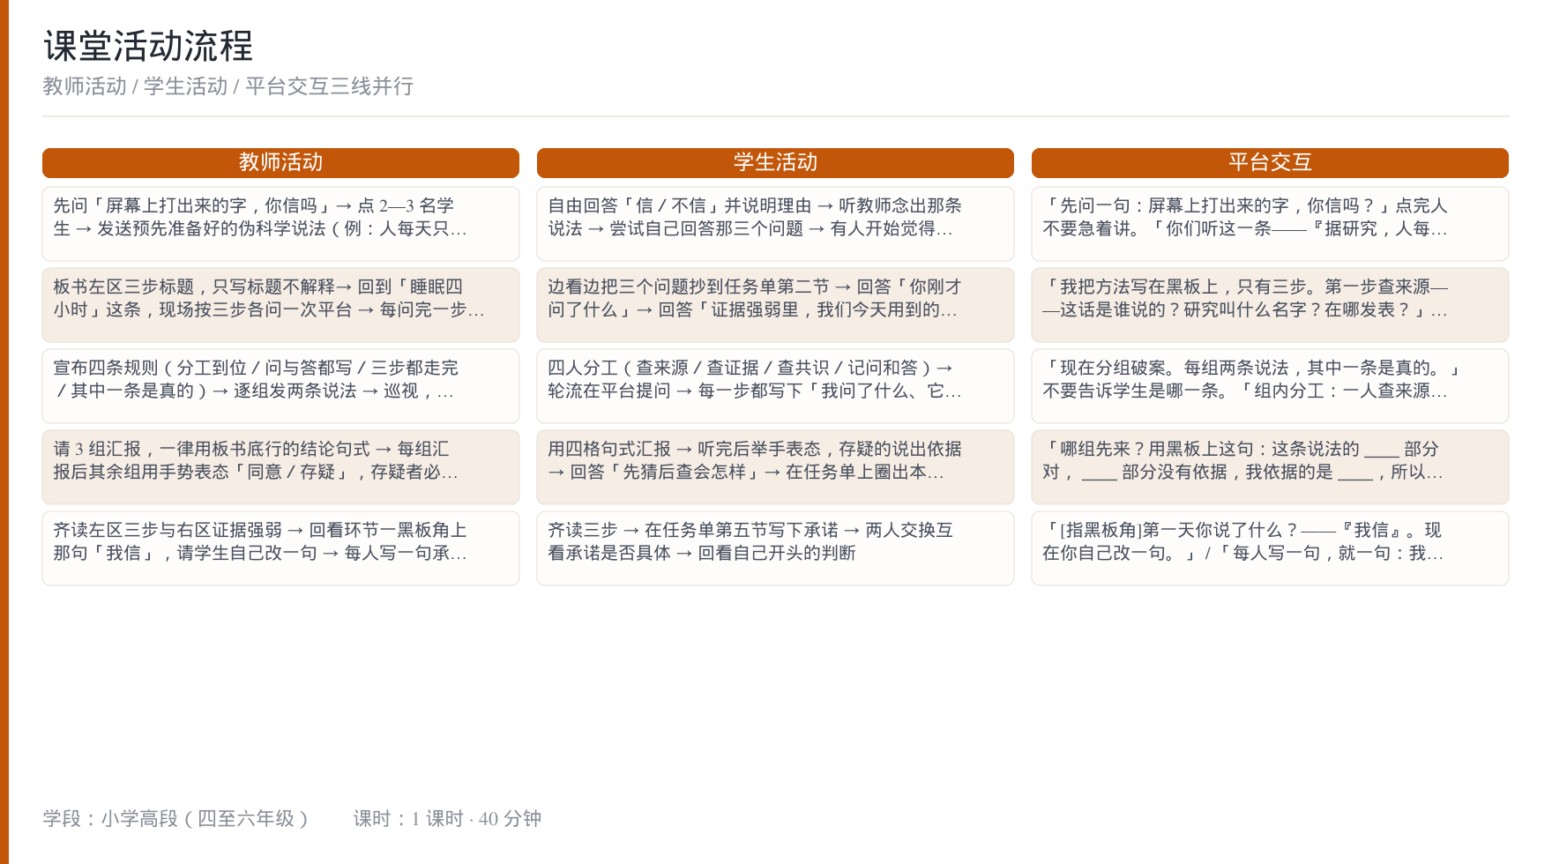Select the title 课堂活动流程
This screenshot has height=864, width=1552.
[148, 46]
